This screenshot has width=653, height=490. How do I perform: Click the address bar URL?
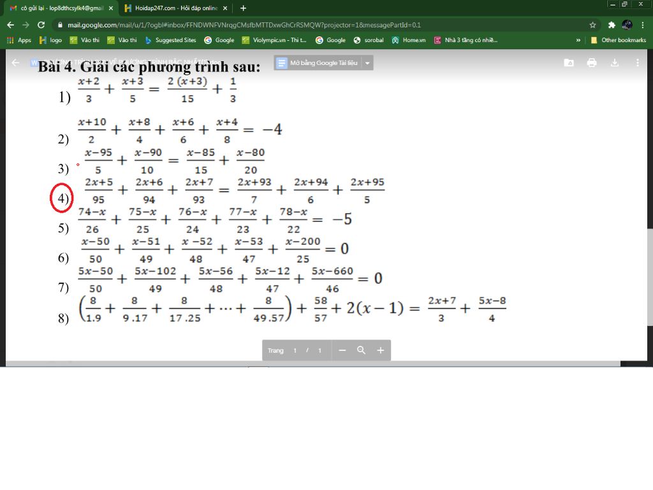(244, 25)
